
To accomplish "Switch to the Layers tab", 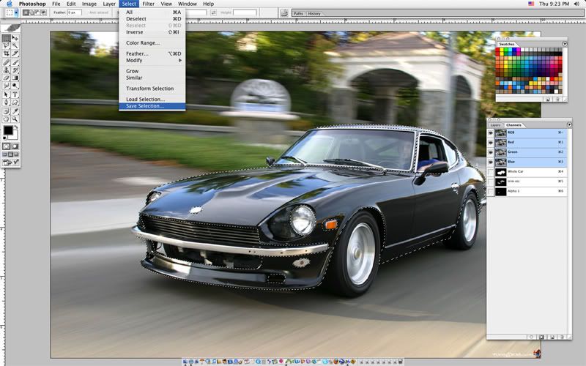I will point(496,125).
